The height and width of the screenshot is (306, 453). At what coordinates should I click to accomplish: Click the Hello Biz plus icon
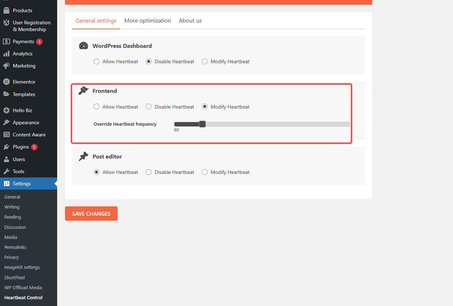click(x=6, y=110)
